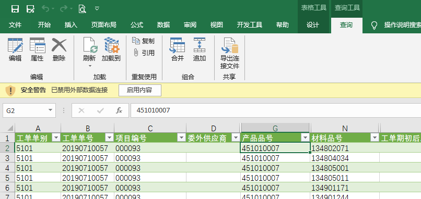Click 复制 copy query button
Viewport: 421px width, 199px height.
[144, 41]
